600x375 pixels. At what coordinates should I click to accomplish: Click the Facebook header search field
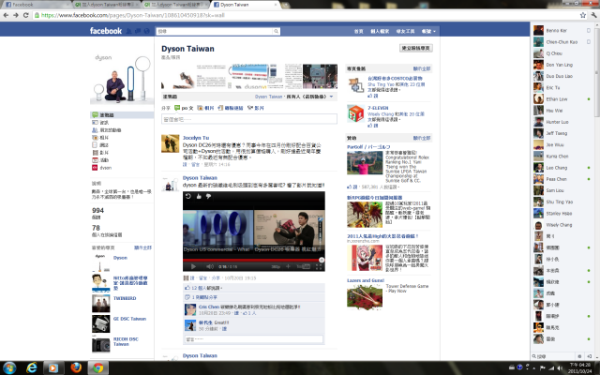point(215,31)
